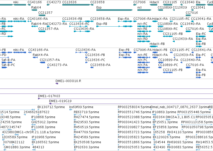Select the Ela gene feature
Screen dimensions: 213x151
(201, 5)
